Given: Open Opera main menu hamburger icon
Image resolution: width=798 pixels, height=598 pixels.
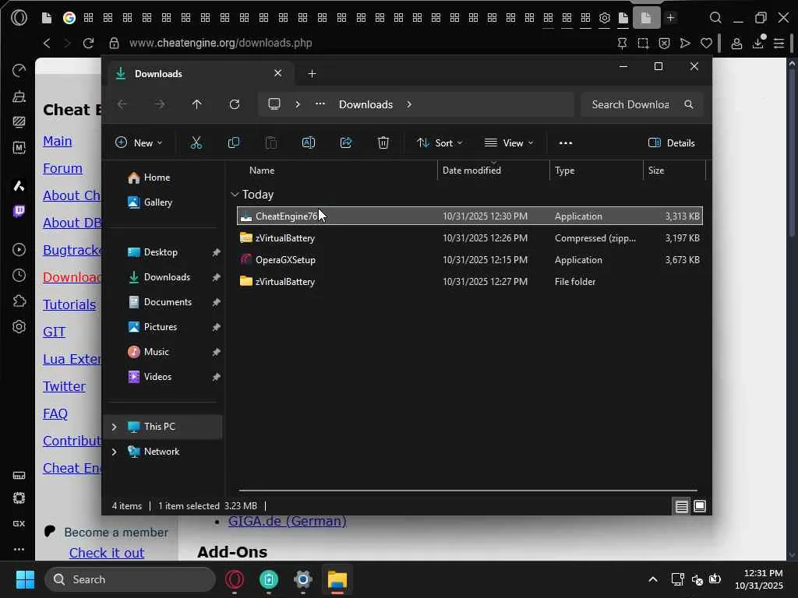Looking at the screenshot, I should coord(779,44).
